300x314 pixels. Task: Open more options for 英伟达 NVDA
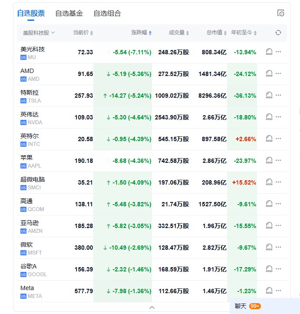278,117
